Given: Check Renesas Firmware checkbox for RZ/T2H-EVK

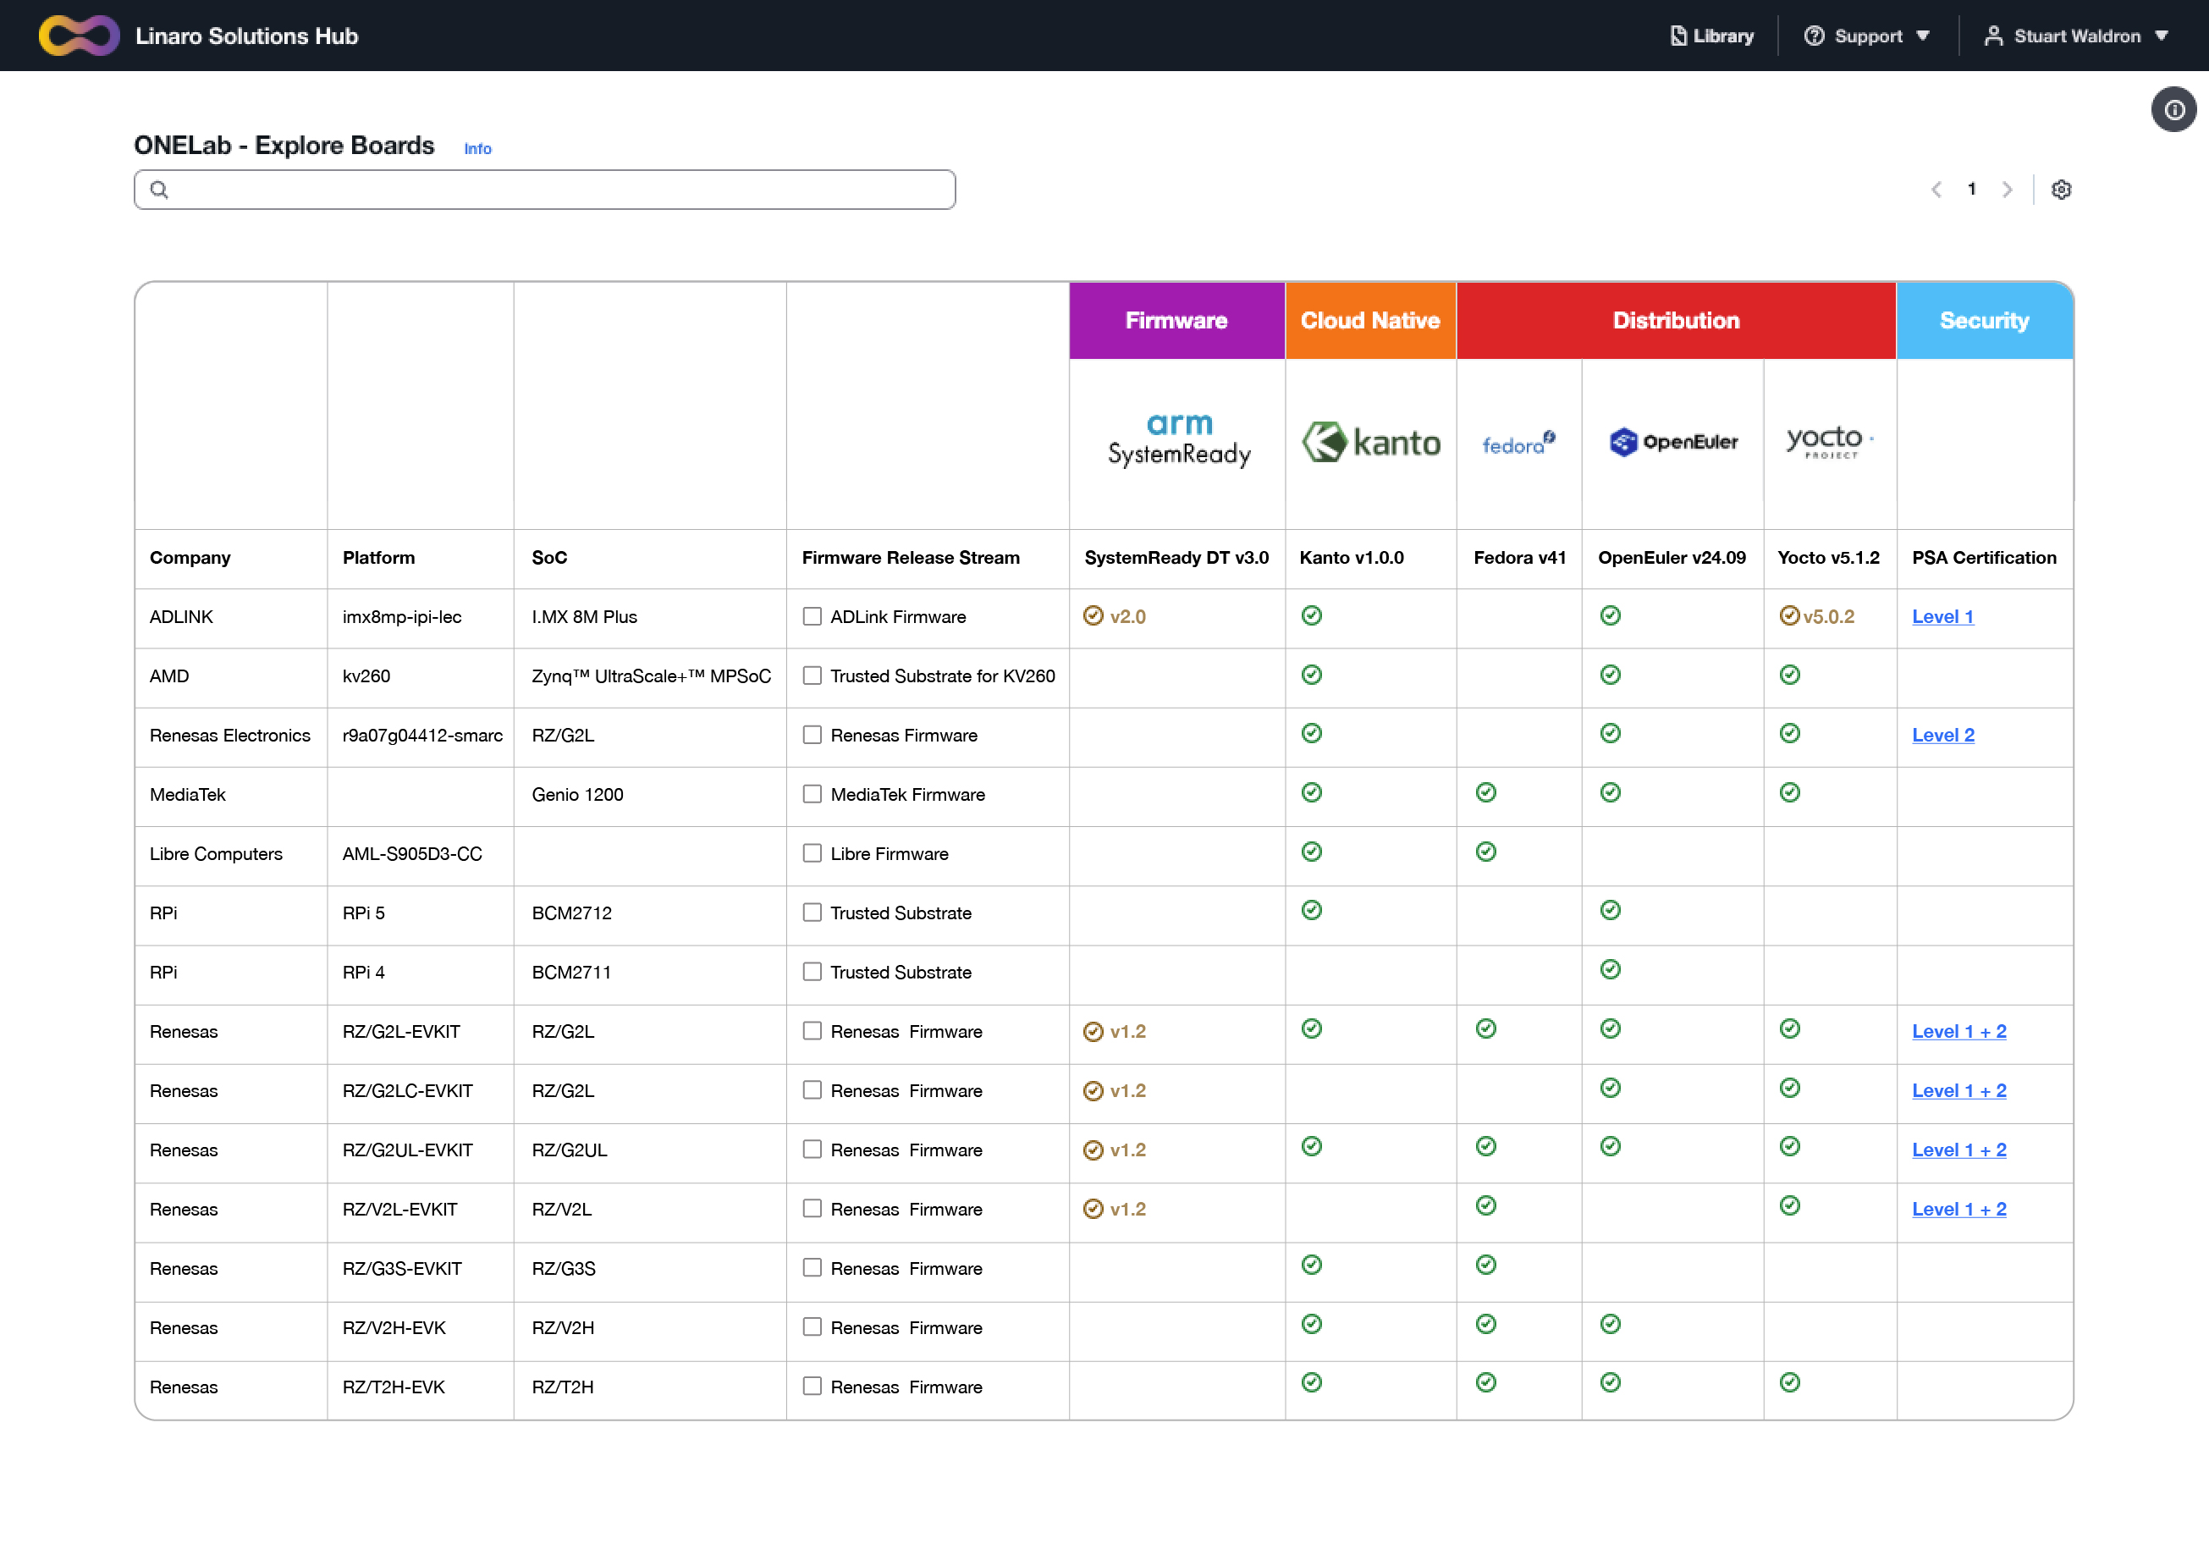Looking at the screenshot, I should click(x=812, y=1386).
